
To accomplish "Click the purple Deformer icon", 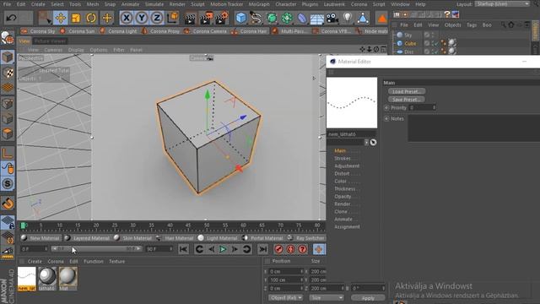I will click(302, 18).
